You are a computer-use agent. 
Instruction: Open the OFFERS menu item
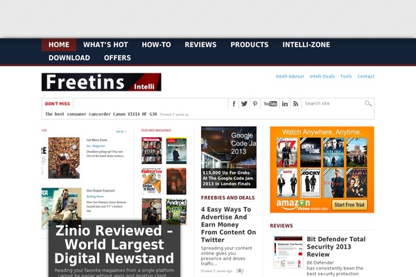[117, 57]
